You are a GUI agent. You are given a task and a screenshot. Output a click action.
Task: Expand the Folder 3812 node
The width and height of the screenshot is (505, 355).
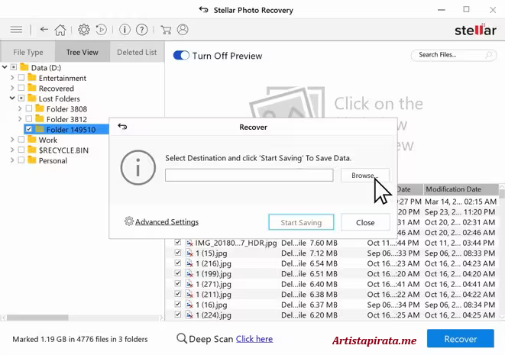point(20,119)
